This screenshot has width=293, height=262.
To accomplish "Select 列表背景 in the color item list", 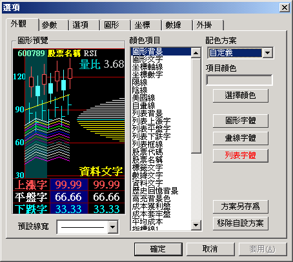I will click(x=148, y=114).
